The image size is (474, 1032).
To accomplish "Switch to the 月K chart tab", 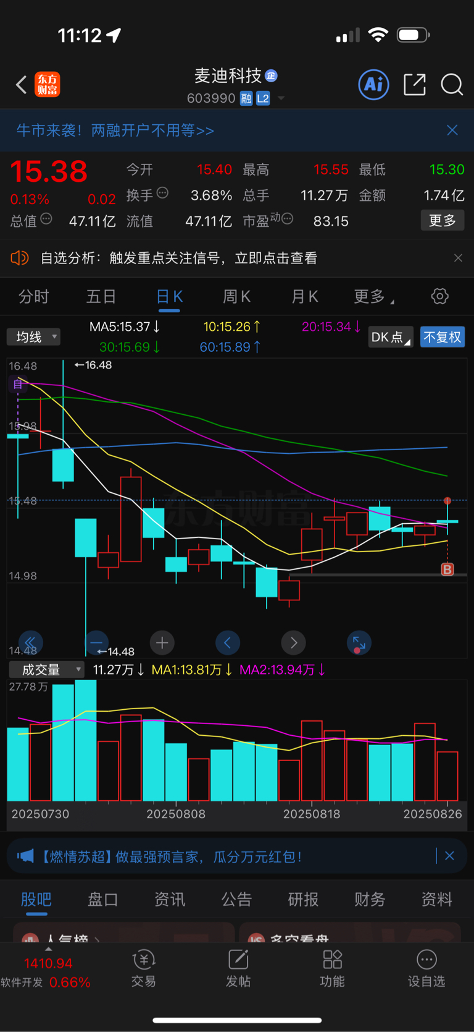I will tap(304, 297).
